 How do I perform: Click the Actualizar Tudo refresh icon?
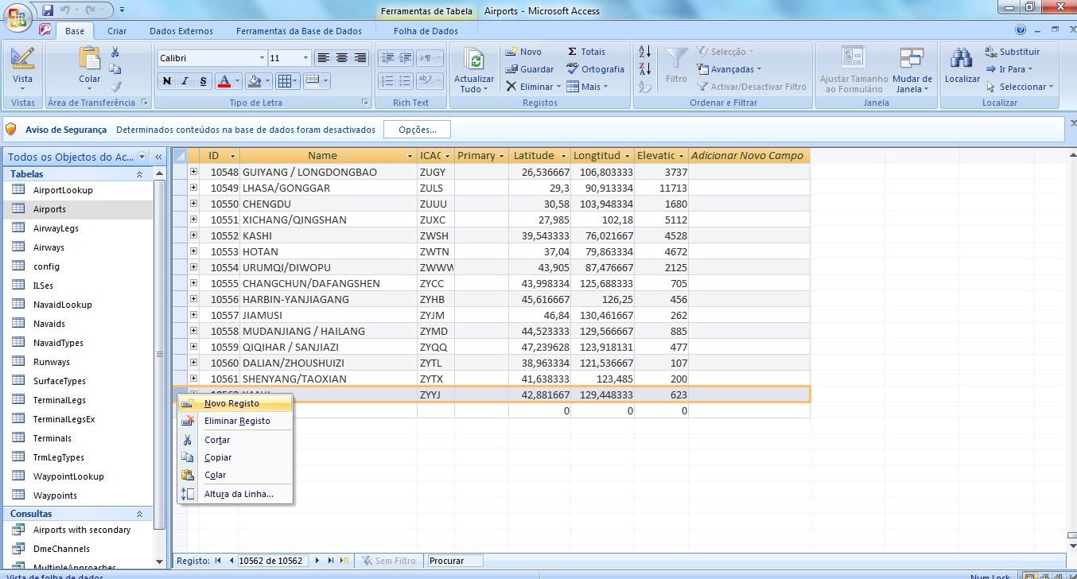(474, 60)
